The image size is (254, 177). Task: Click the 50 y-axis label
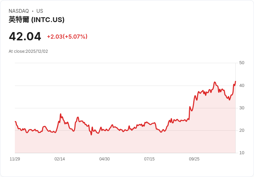tap(242, 63)
